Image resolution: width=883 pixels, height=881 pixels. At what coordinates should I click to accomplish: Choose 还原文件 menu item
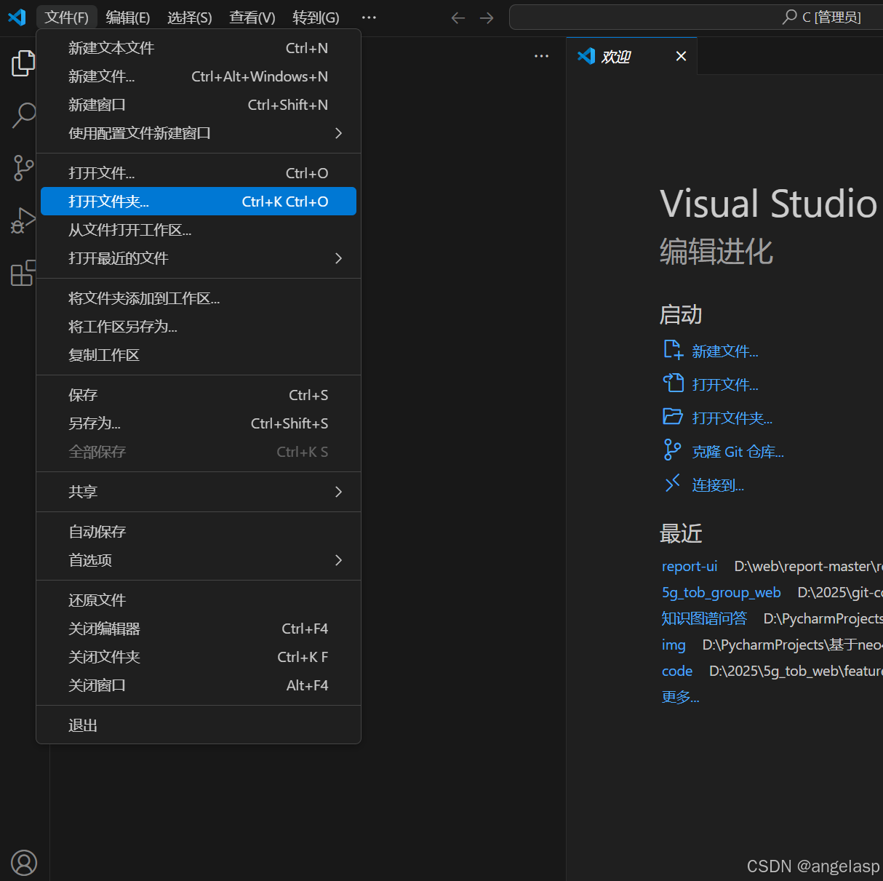click(x=199, y=600)
